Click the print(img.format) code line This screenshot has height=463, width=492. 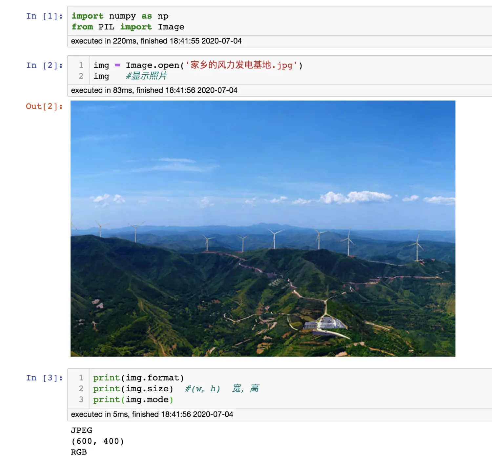tap(138, 378)
